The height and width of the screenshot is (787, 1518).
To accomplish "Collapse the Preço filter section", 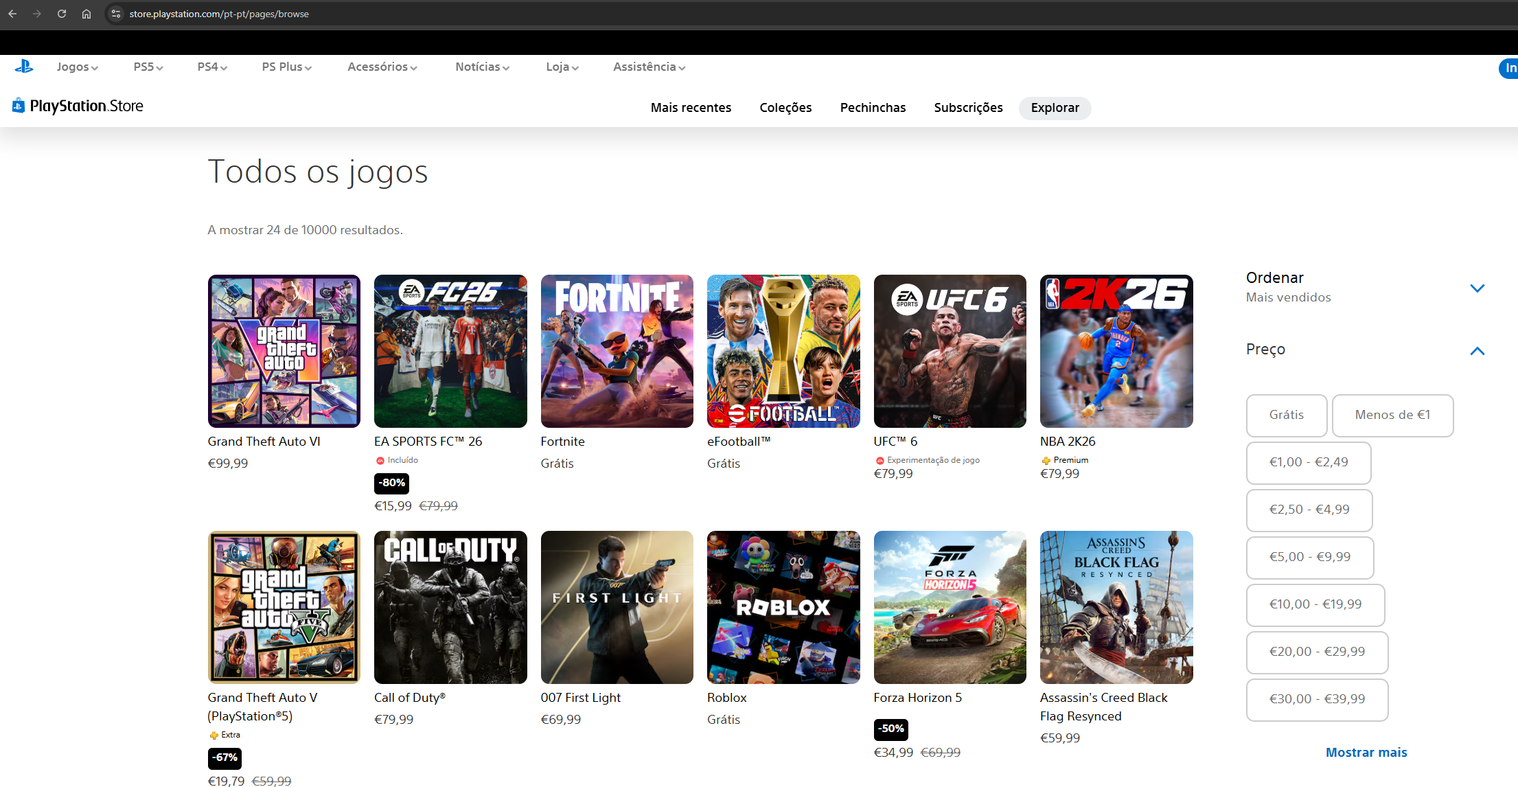I will (x=1477, y=351).
